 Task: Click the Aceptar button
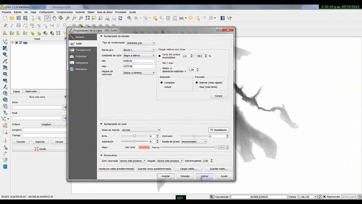click(166, 176)
